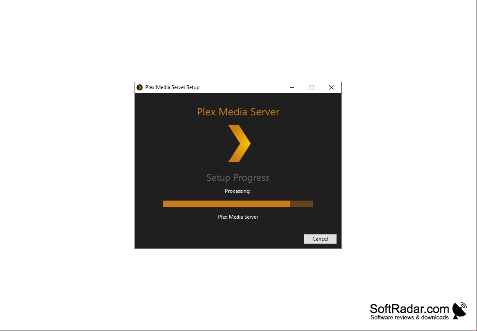The height and width of the screenshot is (331, 477).
Task: Close the Plex Media Server Setup window
Action: point(331,87)
